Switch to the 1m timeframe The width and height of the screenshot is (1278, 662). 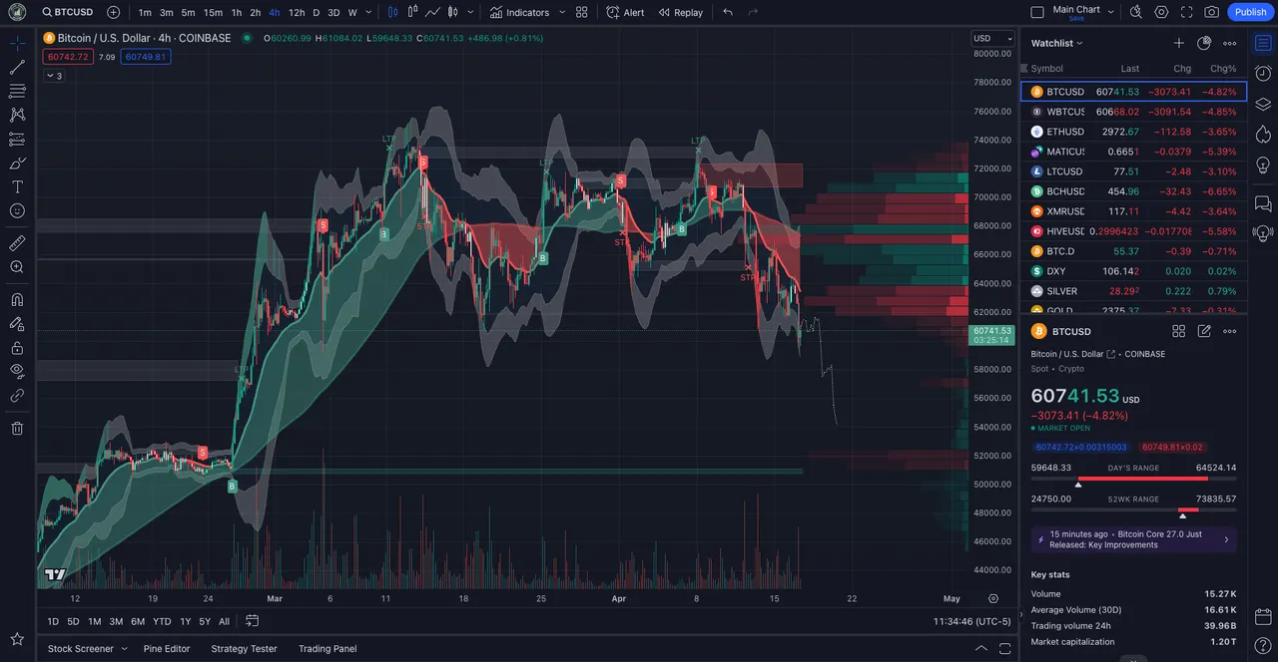pyautogui.click(x=145, y=12)
